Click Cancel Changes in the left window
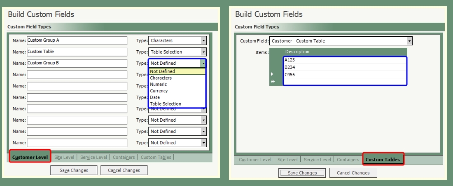Viewport: 453px width, 186px height. click(x=124, y=170)
